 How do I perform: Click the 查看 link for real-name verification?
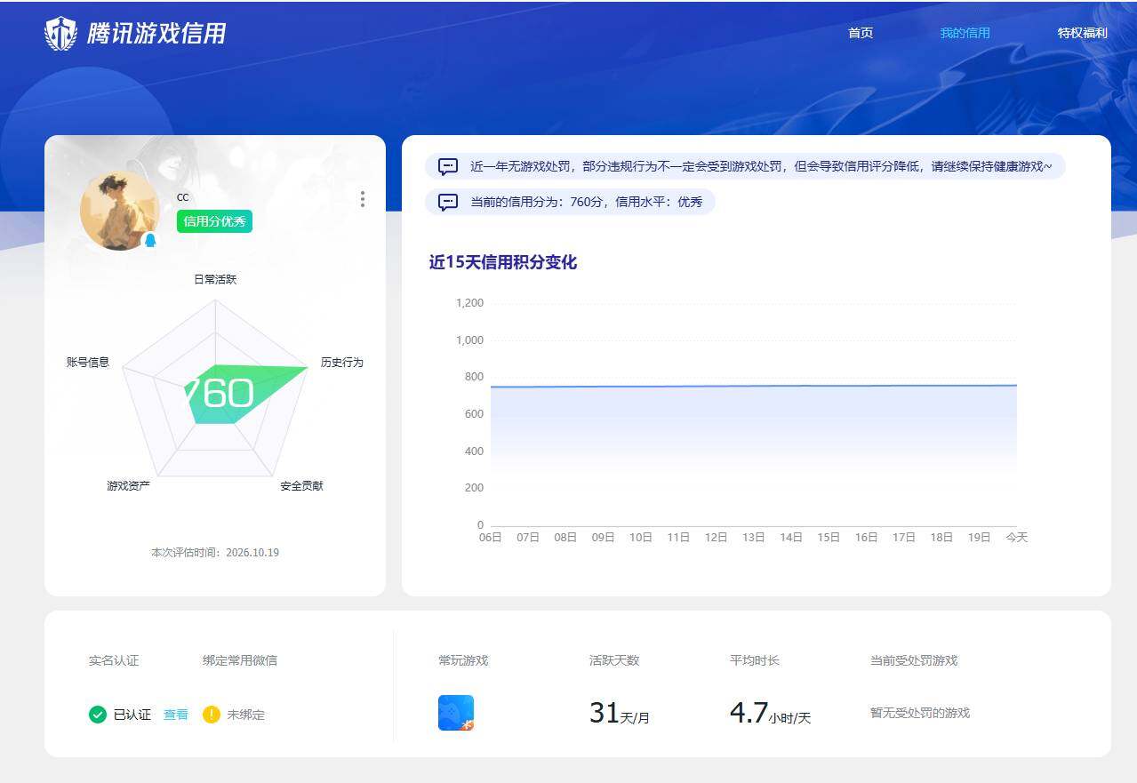point(176,715)
